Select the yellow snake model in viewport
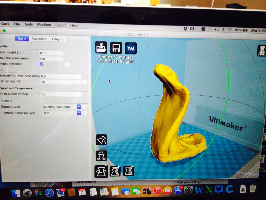266x200 pixels. point(171,116)
